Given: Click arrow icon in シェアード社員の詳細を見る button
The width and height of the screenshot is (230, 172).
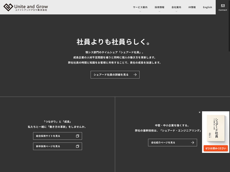Looking at the screenshot, I should pos(135,75).
